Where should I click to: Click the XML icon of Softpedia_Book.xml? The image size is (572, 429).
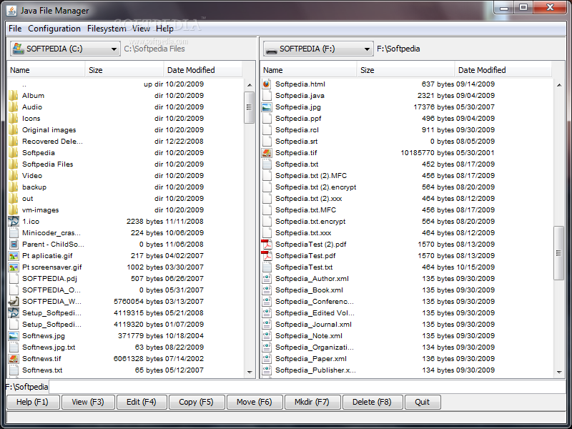[267, 290]
